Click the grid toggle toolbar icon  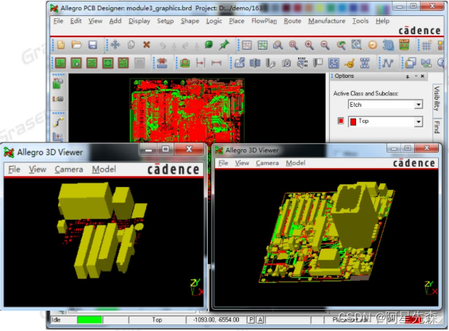426,45
